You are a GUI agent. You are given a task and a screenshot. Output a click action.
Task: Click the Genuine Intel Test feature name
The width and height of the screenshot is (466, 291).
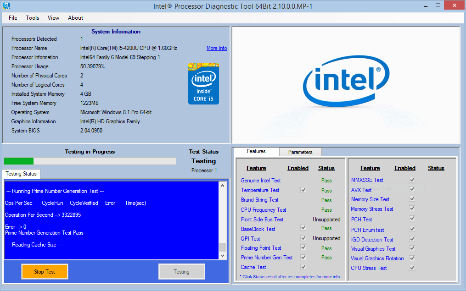point(261,181)
